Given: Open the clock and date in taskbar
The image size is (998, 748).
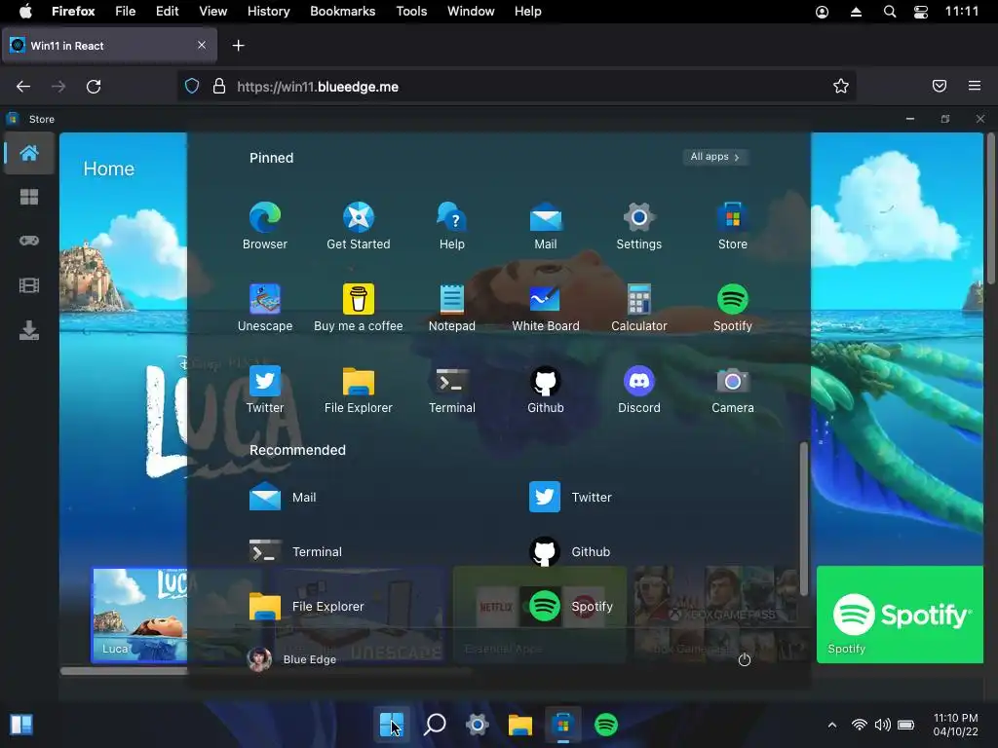Looking at the screenshot, I should [955, 725].
